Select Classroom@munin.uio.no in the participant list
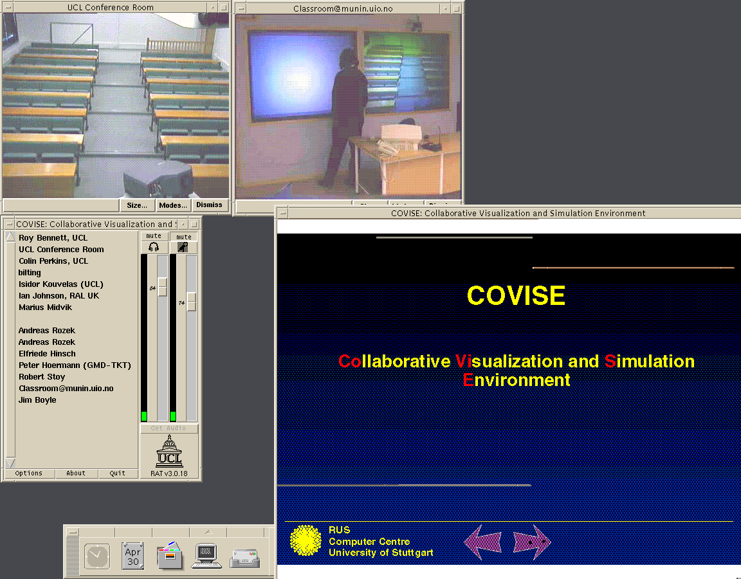This screenshot has height=579, width=741. pos(66,389)
